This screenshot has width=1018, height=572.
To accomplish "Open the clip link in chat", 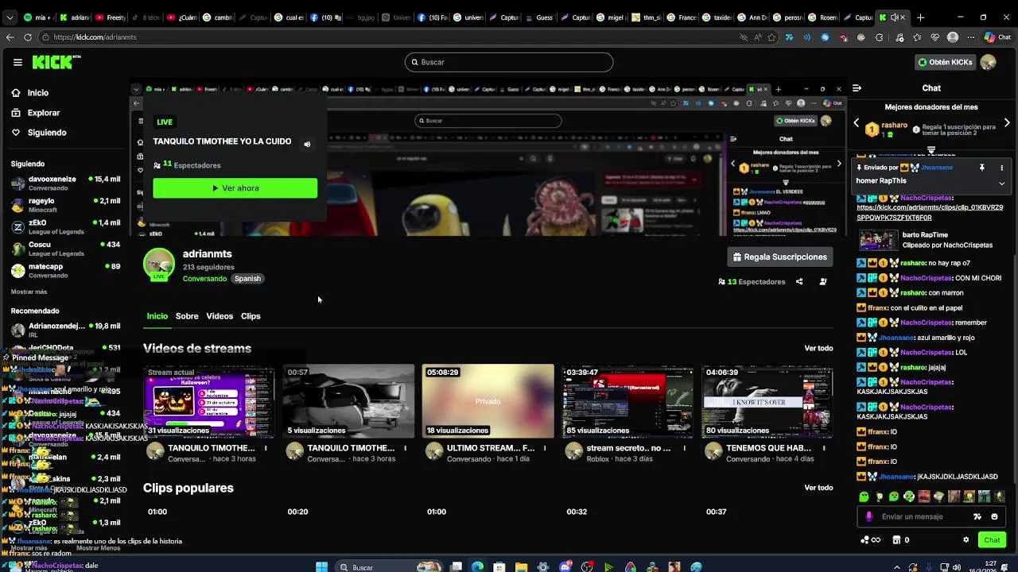I will point(930,212).
